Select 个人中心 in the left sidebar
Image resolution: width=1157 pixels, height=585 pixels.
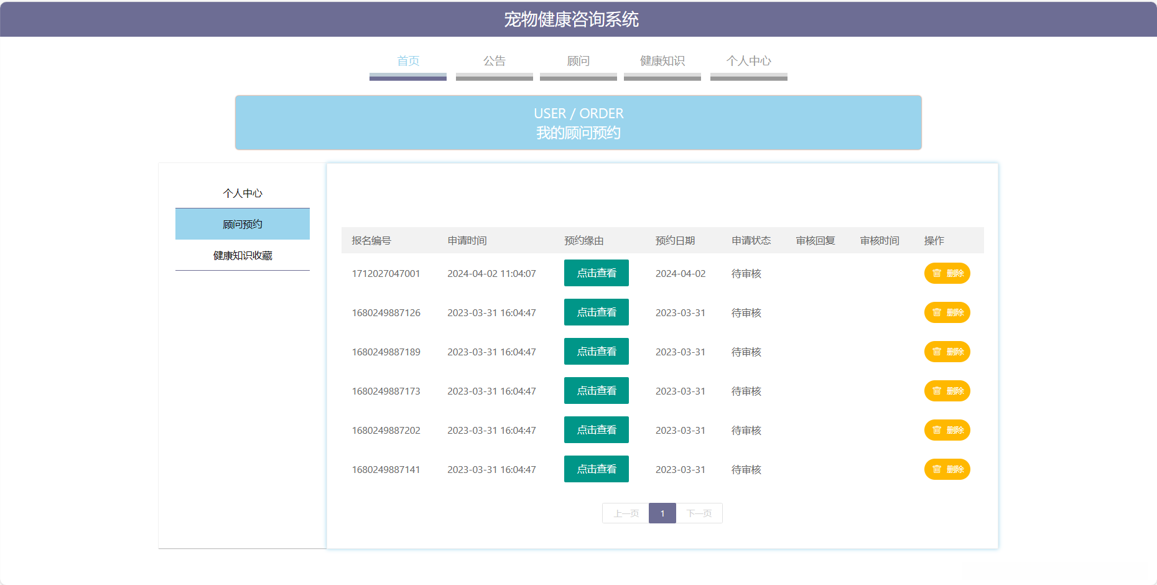coord(243,193)
